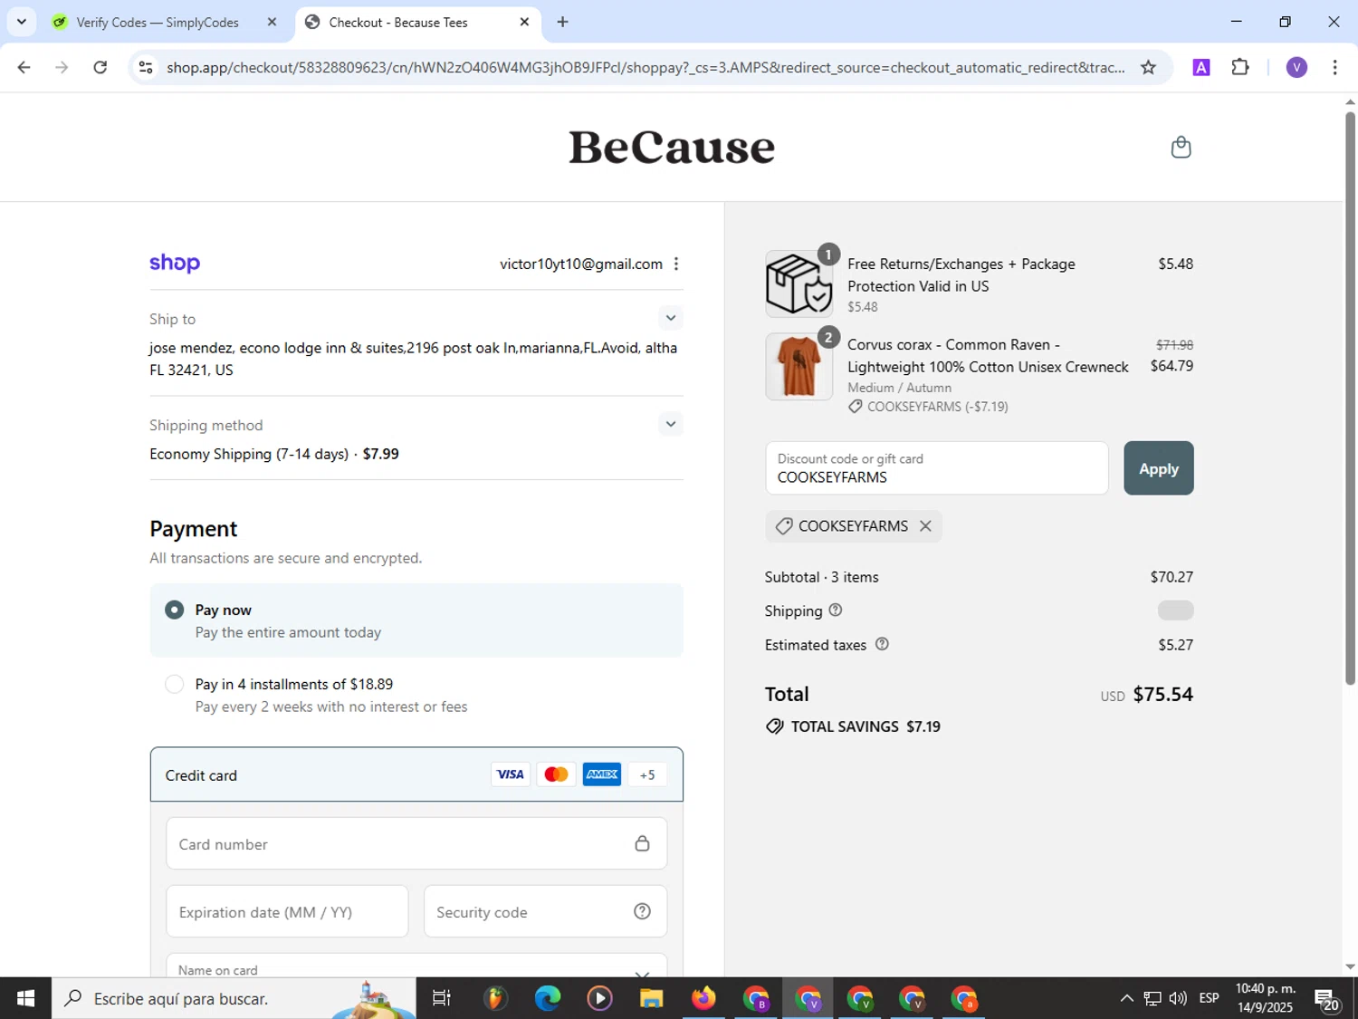Click the victor10yt10@gmail.com email text
This screenshot has height=1019, width=1358.
click(x=581, y=264)
